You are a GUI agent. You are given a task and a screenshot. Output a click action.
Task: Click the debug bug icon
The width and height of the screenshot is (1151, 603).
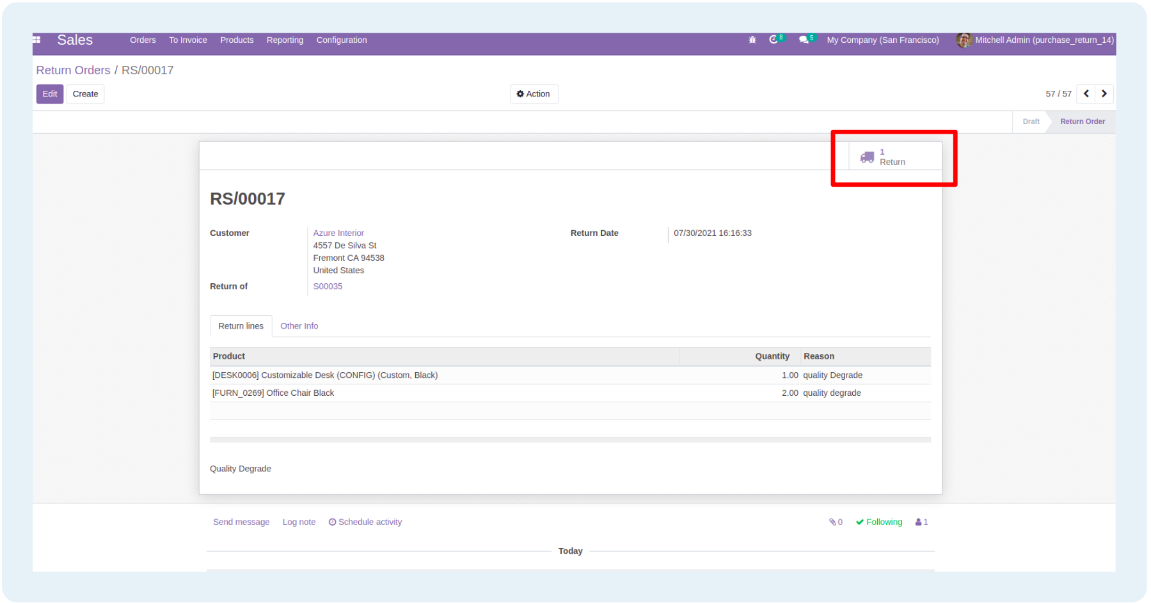pos(752,40)
